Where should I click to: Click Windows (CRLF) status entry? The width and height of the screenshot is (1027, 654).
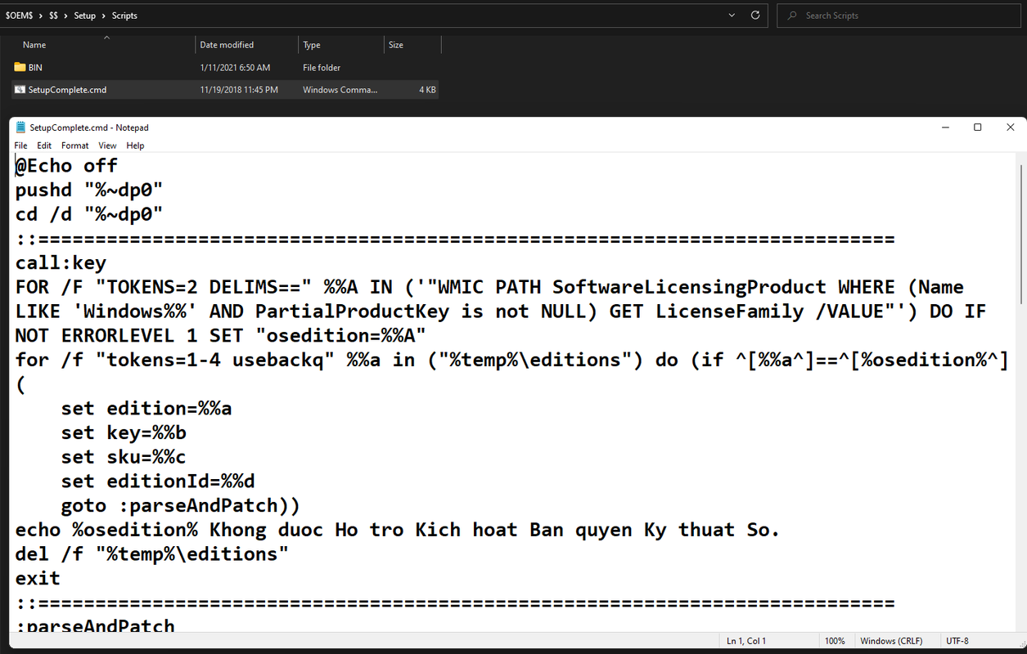[890, 641]
